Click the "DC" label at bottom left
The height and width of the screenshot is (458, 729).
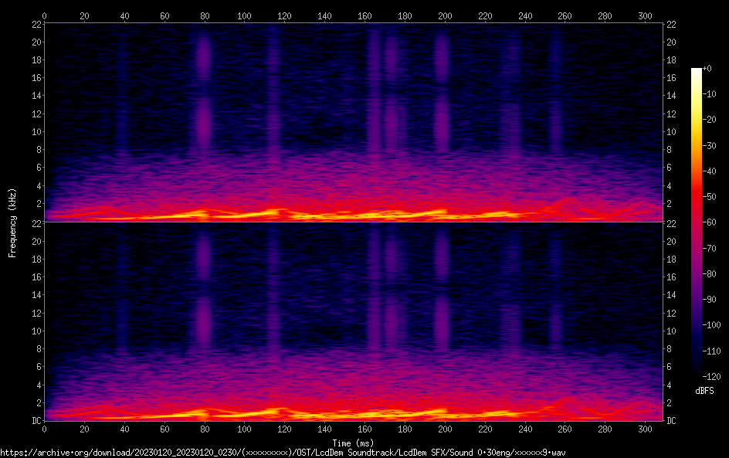tap(35, 421)
